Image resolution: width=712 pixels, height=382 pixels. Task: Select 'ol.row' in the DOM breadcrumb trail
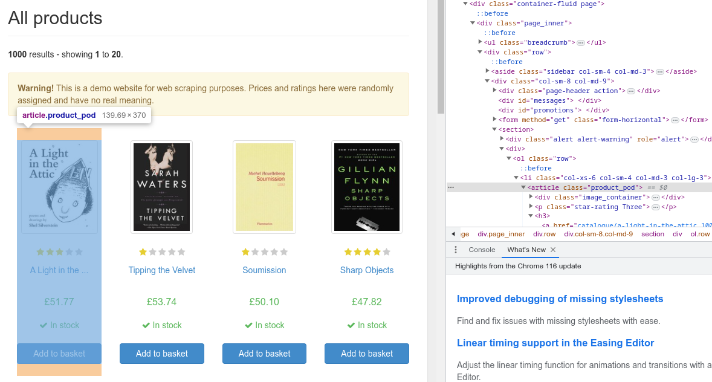[x=700, y=234]
